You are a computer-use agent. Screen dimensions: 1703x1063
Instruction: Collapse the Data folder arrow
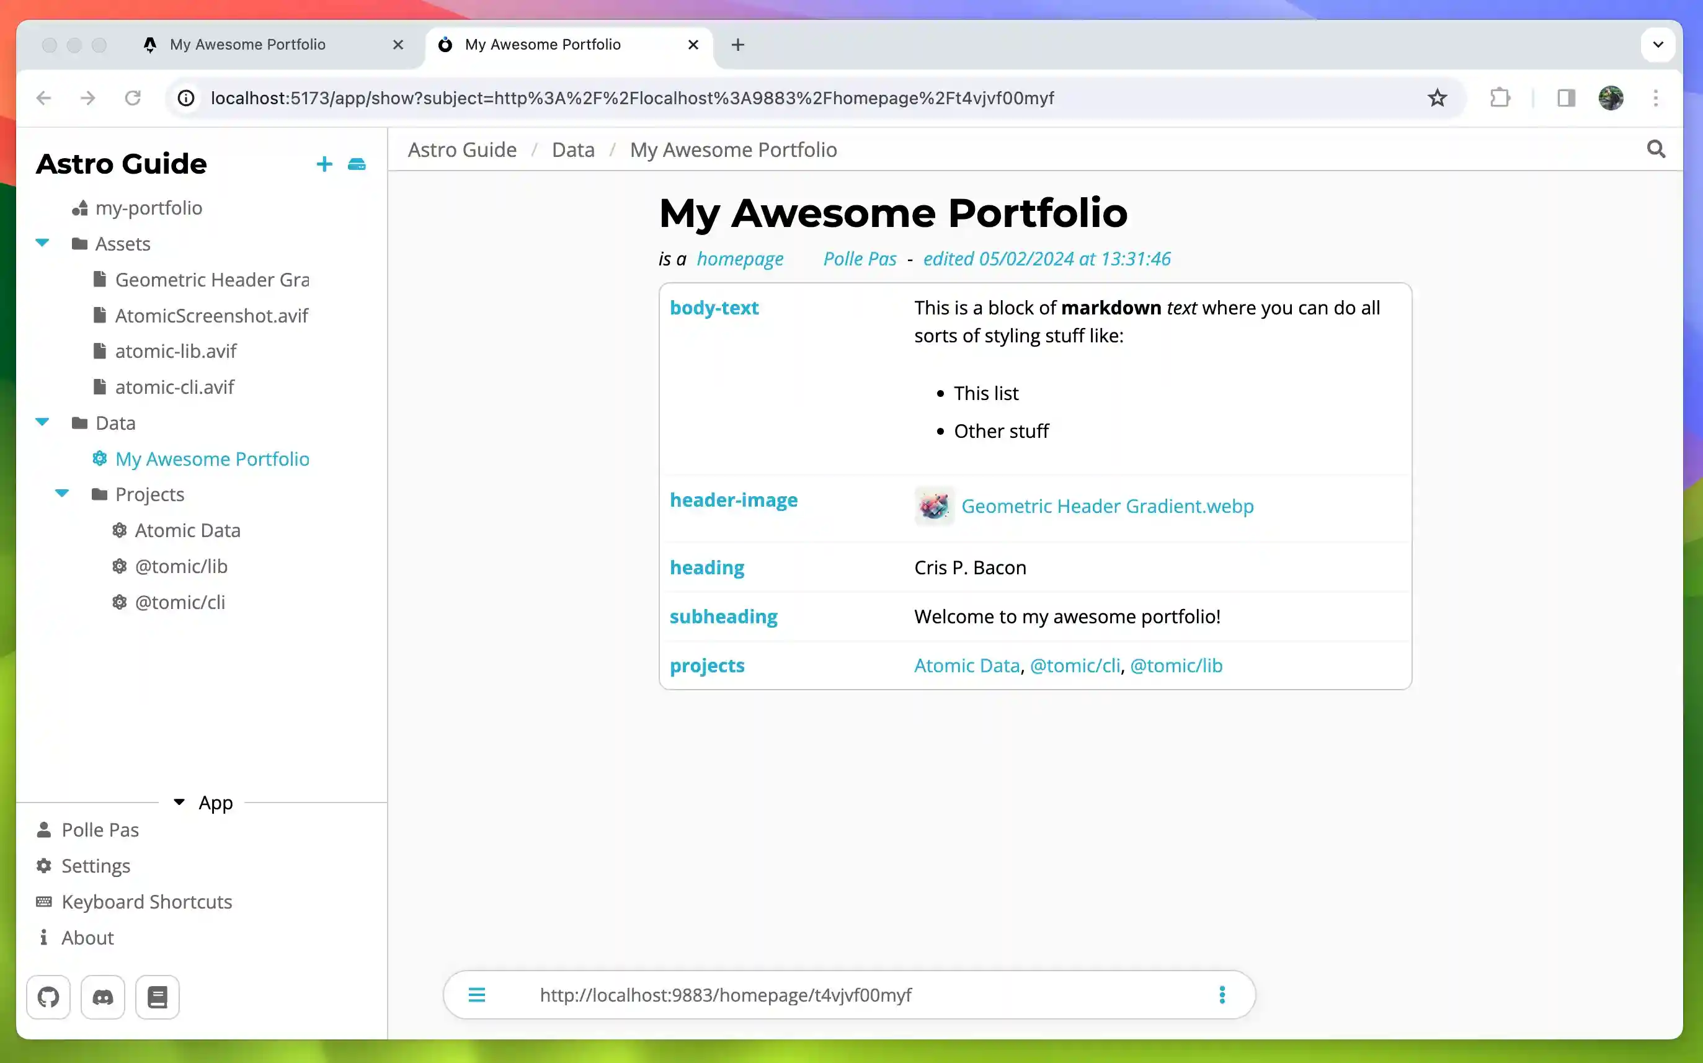(x=42, y=422)
